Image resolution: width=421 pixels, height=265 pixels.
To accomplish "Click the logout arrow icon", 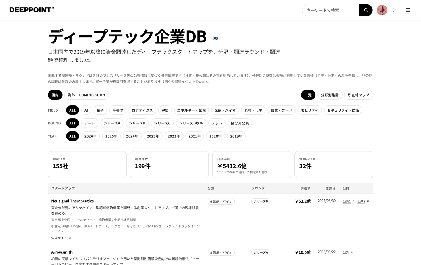I will [394, 10].
